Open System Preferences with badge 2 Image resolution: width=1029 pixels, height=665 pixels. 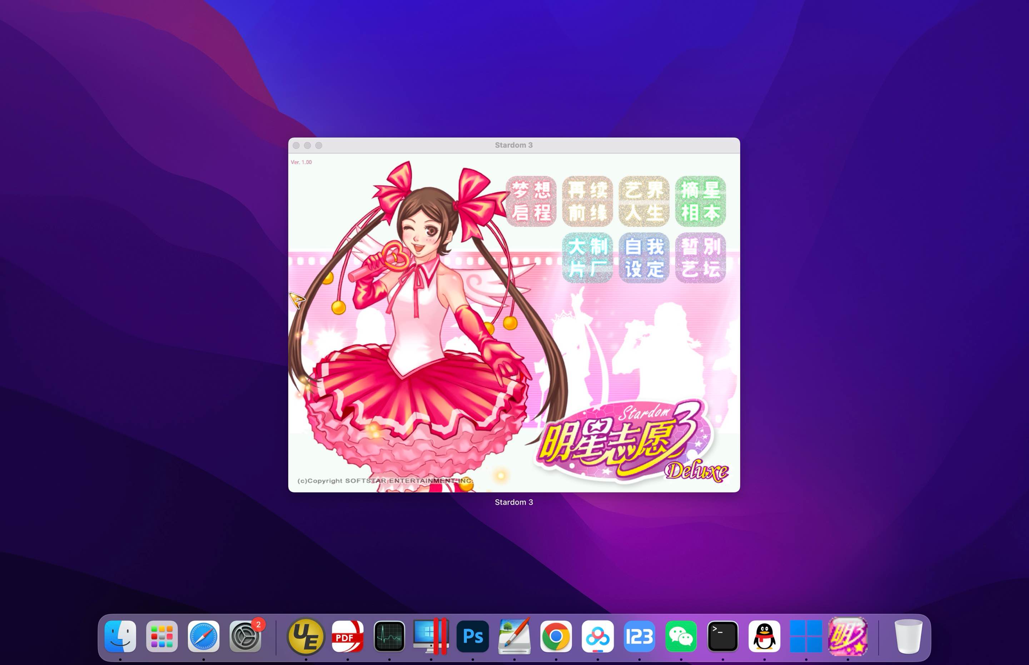pos(245,636)
